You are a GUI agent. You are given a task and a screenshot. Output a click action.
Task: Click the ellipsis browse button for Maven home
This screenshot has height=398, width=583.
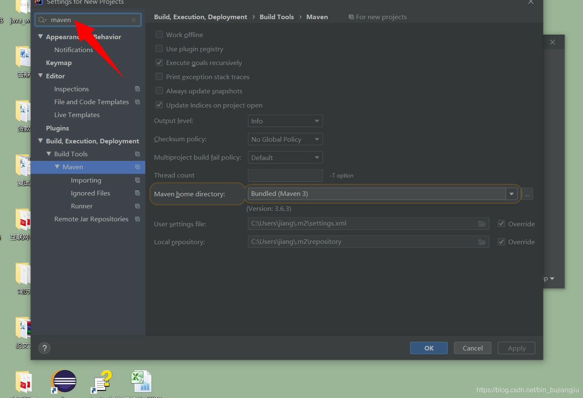point(527,194)
